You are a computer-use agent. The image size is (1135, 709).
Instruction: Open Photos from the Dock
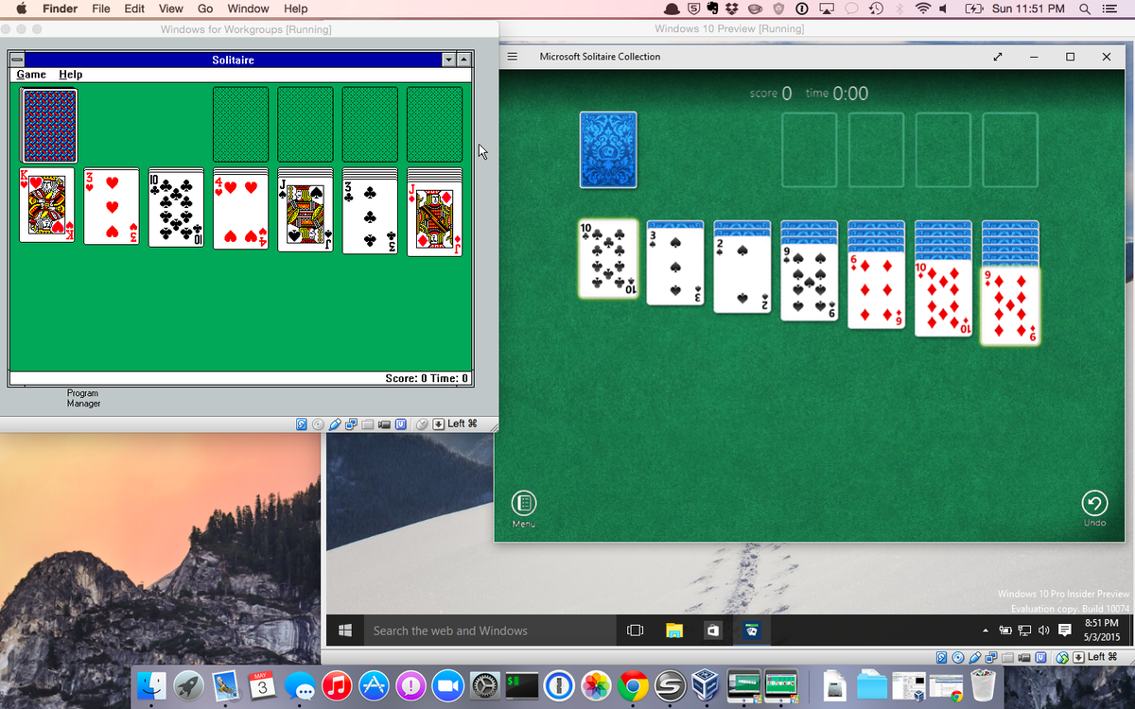(x=596, y=685)
